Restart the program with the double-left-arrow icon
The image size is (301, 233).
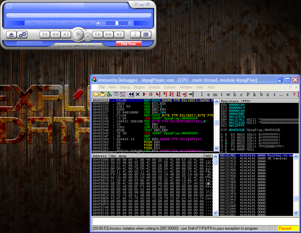click(131, 94)
